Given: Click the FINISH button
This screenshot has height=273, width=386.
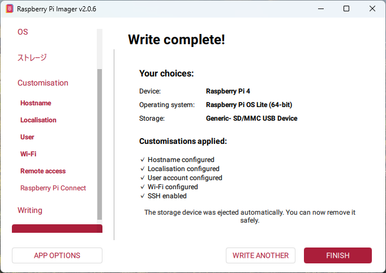Looking at the screenshot, I should pyautogui.click(x=337, y=255).
